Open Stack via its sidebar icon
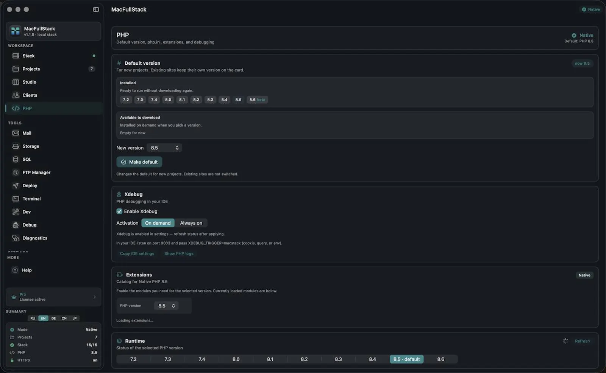Viewport: 606px width, 373px height. click(x=16, y=56)
